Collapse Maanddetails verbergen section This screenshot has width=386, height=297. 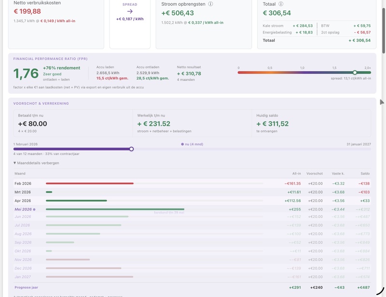pyautogui.click(x=36, y=163)
